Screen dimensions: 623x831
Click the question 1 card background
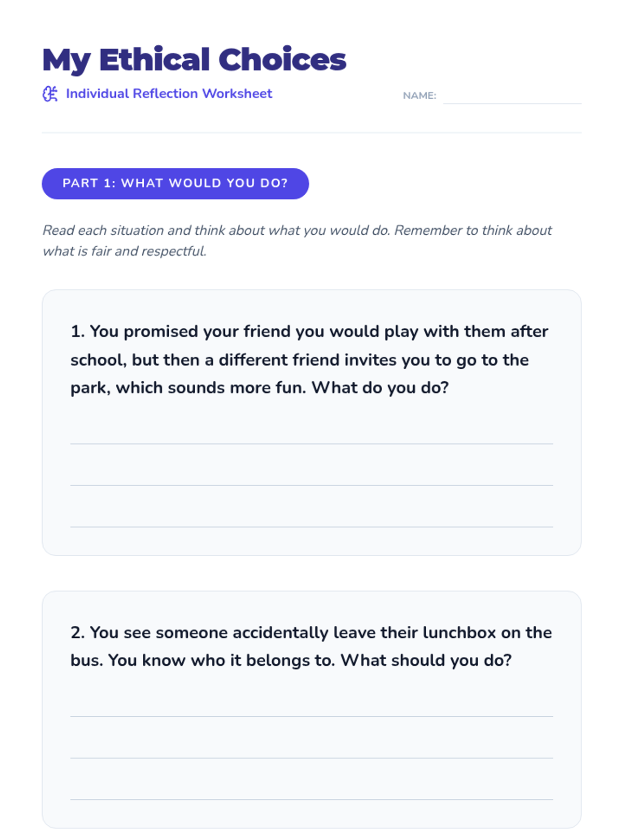(311, 423)
